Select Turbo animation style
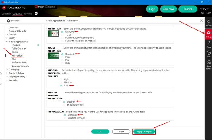 click(x=62, y=35)
